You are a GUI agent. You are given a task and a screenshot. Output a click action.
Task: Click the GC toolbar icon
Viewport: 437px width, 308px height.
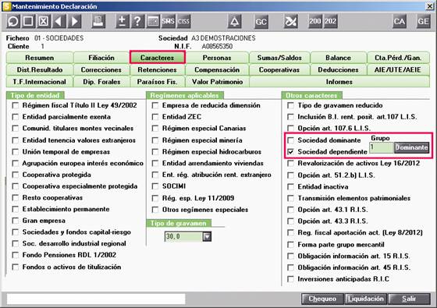[261, 22]
